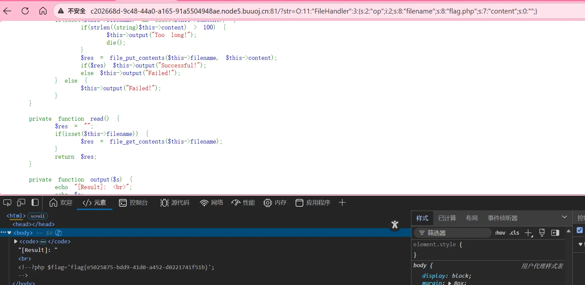Viewport: 585px width, 285px height.
Task: Activate the inspect element picker tool
Action: [7, 203]
